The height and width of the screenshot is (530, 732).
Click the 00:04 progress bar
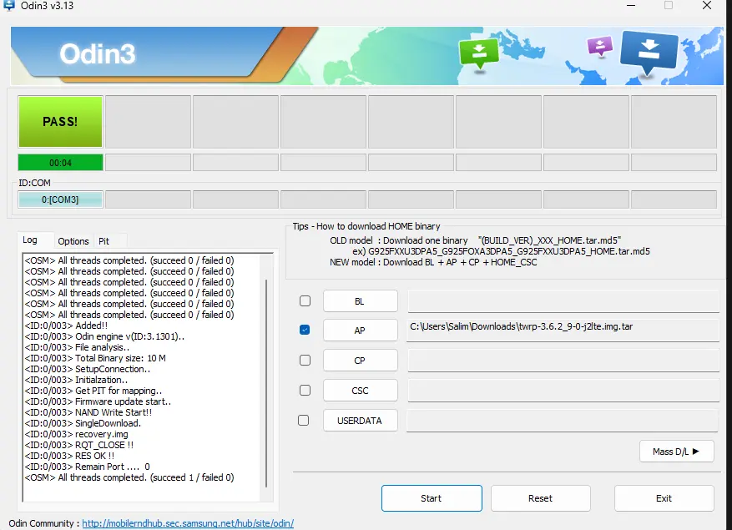[60, 163]
